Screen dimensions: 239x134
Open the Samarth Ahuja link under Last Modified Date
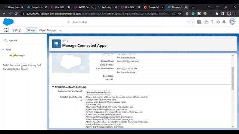point(128,72)
